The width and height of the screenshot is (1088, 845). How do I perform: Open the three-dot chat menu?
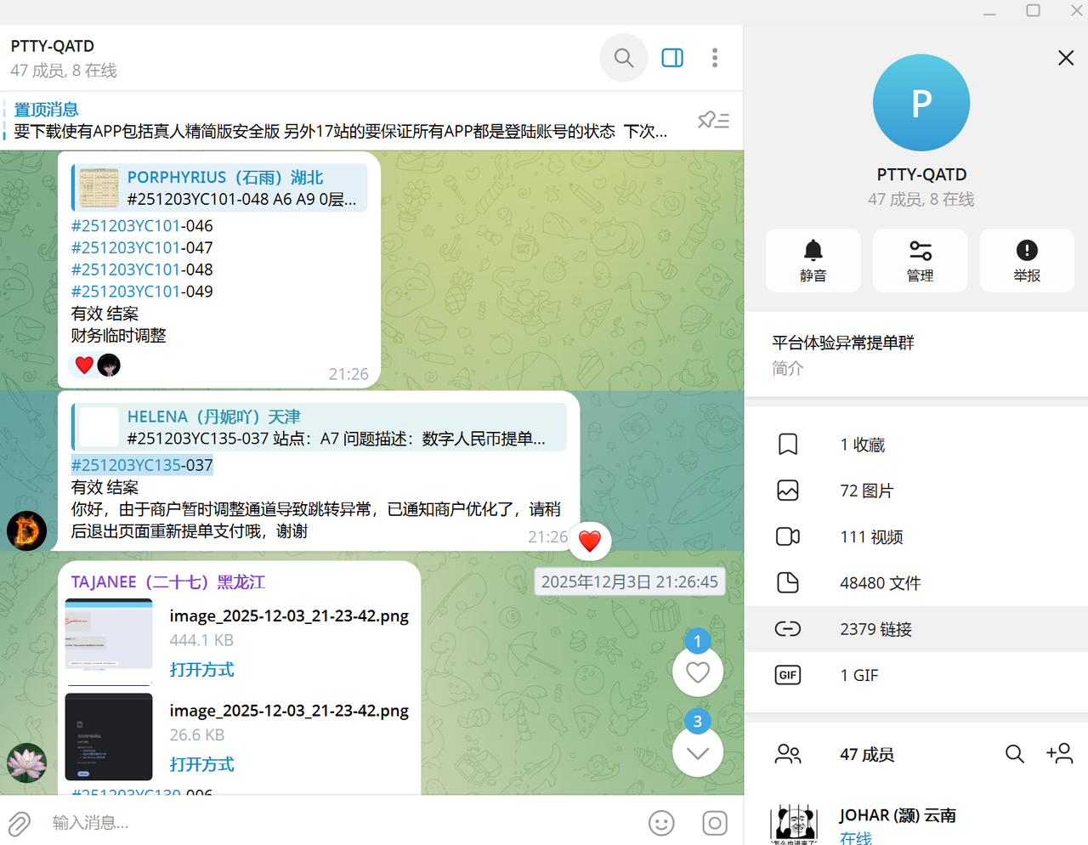click(715, 58)
